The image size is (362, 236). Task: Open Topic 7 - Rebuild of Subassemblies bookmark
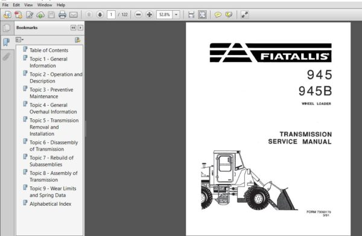(x=51, y=161)
